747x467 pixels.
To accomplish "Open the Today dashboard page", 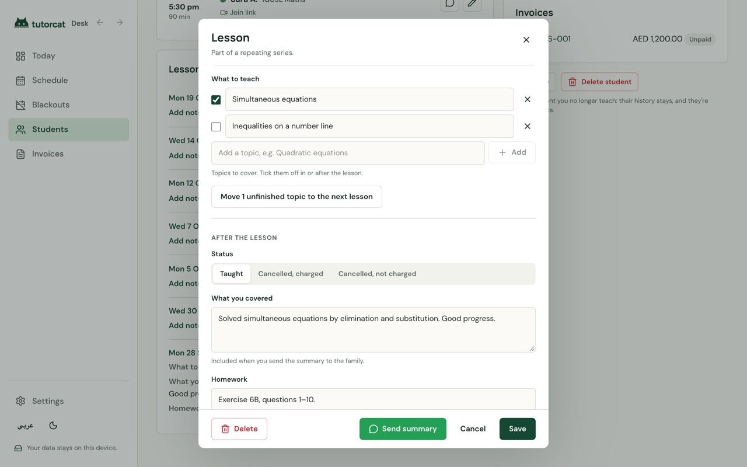I will click(x=68, y=56).
